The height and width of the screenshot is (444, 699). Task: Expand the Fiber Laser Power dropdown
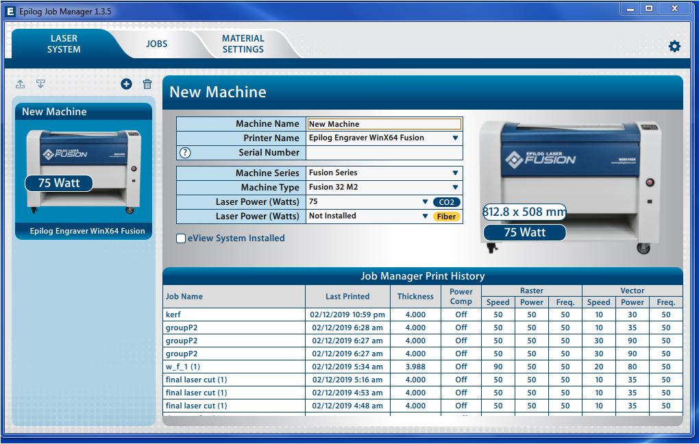426,217
